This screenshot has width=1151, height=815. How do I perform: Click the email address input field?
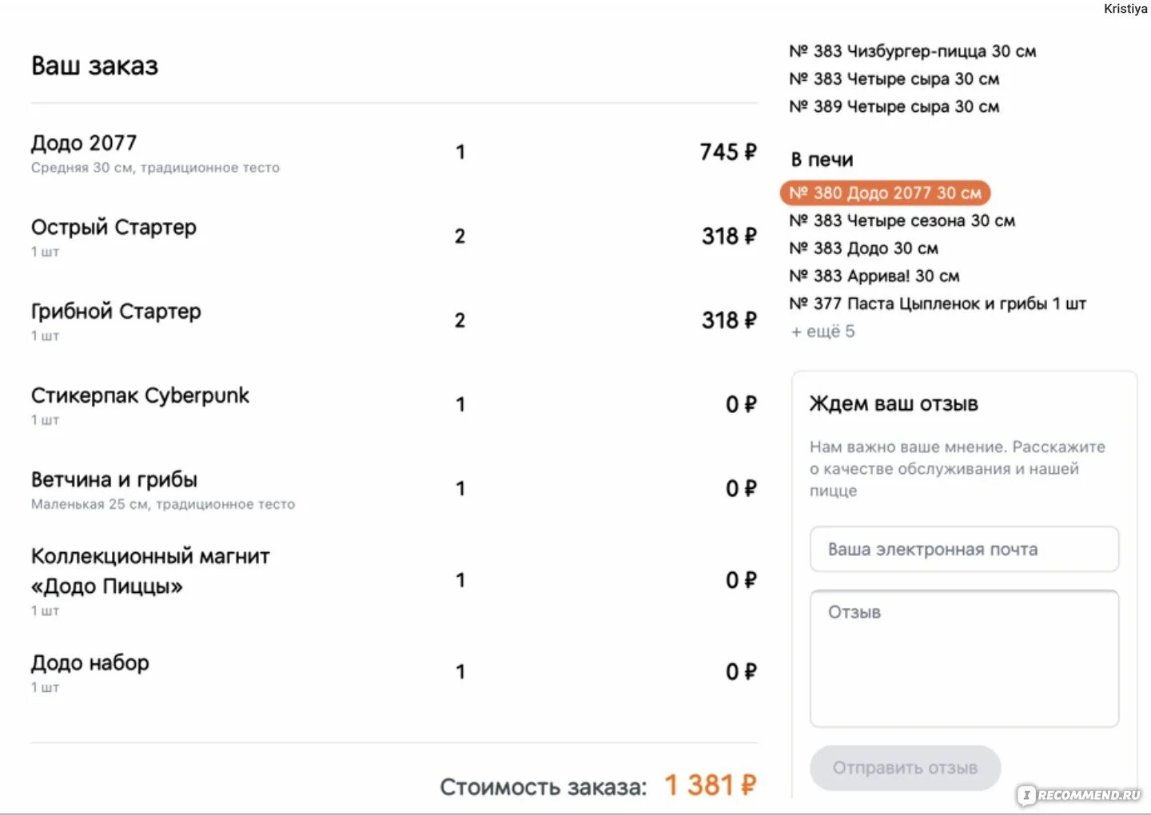click(x=964, y=549)
